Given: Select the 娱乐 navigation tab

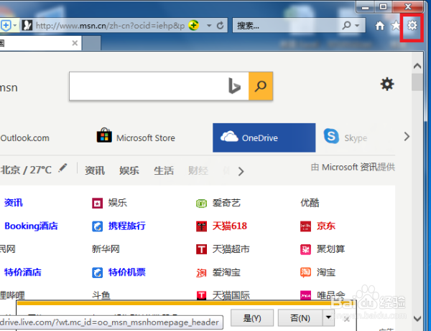Looking at the screenshot, I should pyautogui.click(x=129, y=171).
